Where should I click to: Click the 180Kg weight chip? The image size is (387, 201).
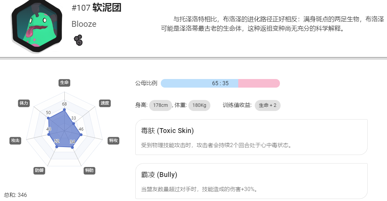[199, 105]
